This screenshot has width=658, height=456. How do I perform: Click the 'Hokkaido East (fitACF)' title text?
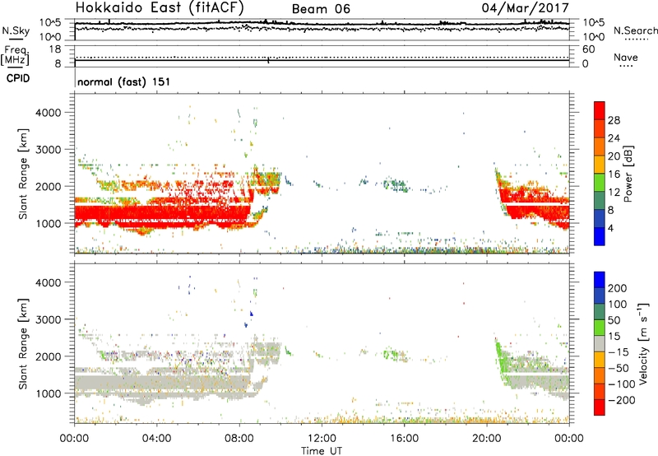[x=160, y=8]
